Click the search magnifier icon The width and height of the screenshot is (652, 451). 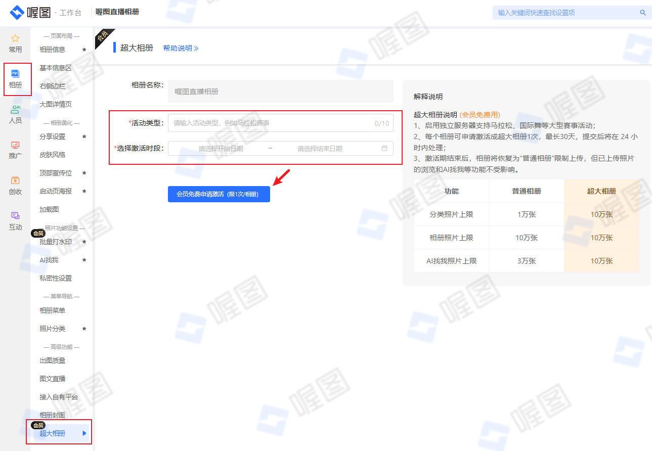[643, 13]
